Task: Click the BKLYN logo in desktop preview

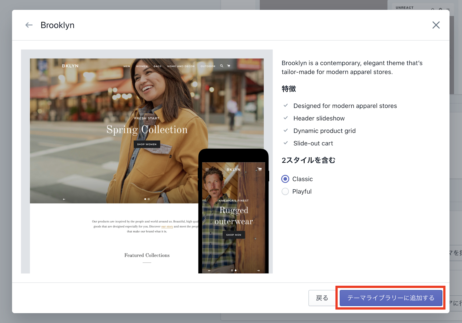Action: pyautogui.click(x=70, y=66)
